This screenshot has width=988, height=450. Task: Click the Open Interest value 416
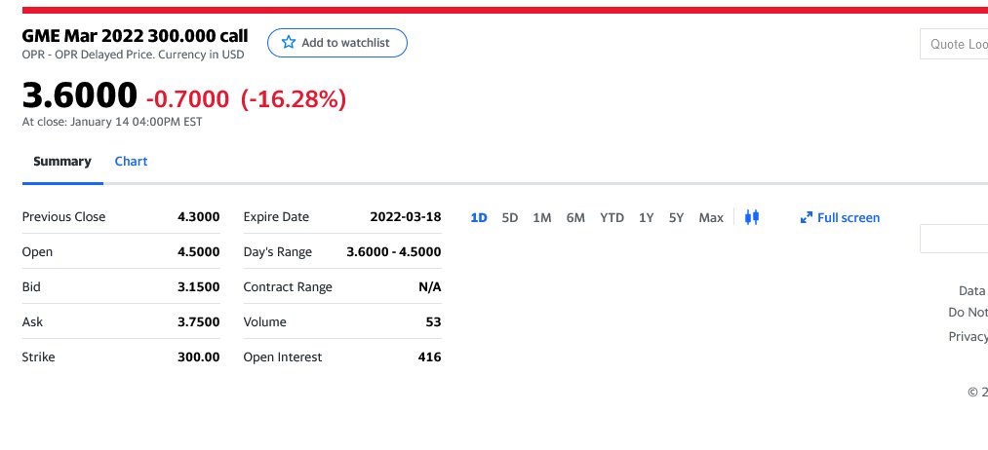coord(430,357)
